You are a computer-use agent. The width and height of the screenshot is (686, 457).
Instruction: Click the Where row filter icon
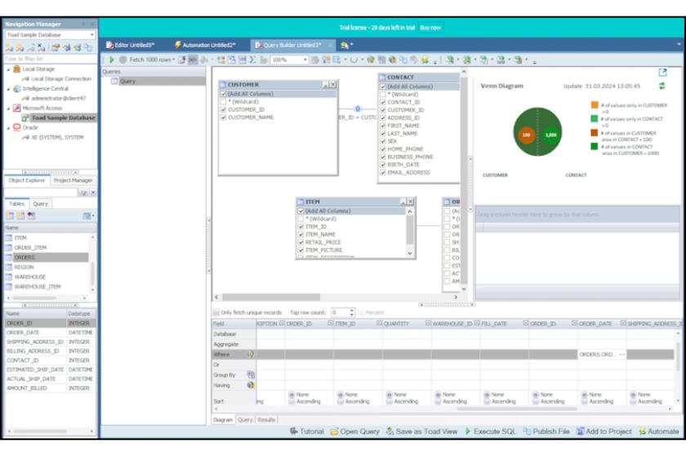coord(251,354)
